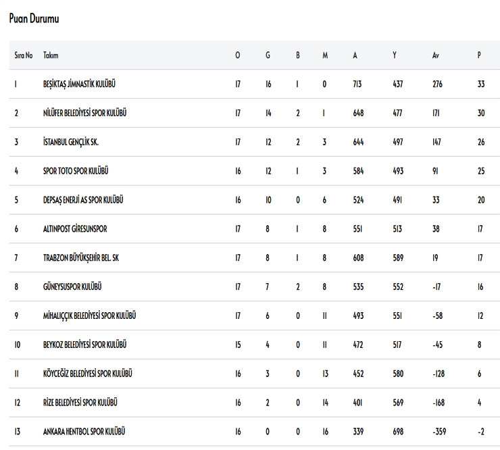The image size is (500, 450).
Task: Click the Puan Durumu heading
Action: click(34, 19)
